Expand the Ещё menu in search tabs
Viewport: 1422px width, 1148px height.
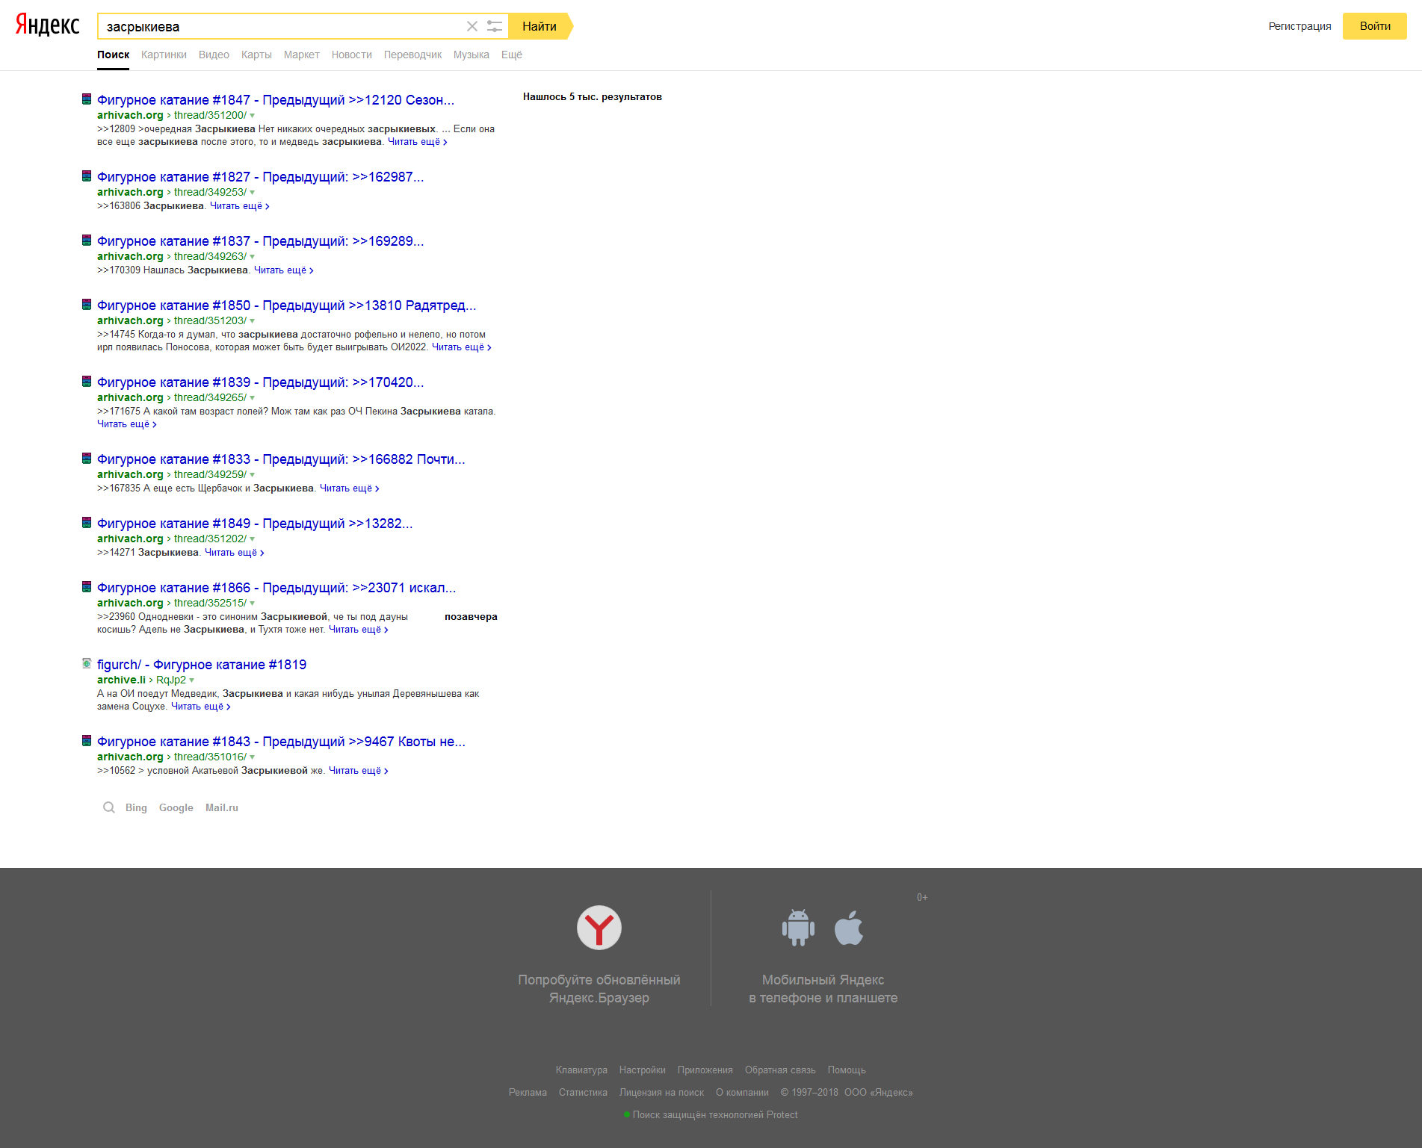(x=511, y=55)
